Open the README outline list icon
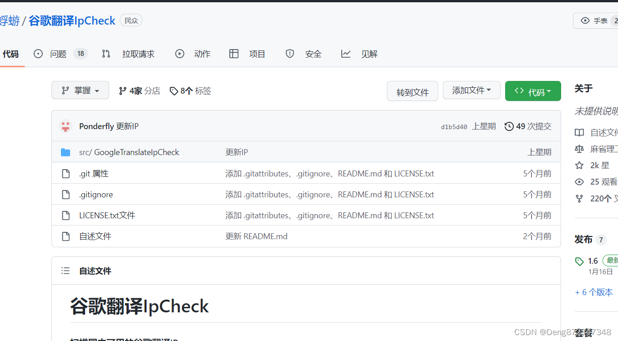This screenshot has width=618, height=341. [66, 271]
